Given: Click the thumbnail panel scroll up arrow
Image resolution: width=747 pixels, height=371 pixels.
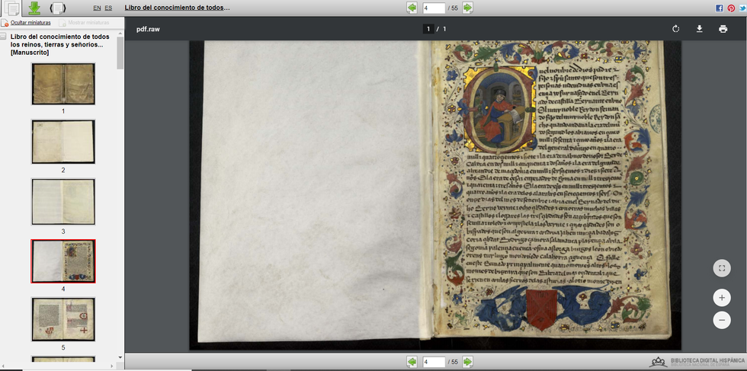Looking at the screenshot, I should tap(120, 33).
